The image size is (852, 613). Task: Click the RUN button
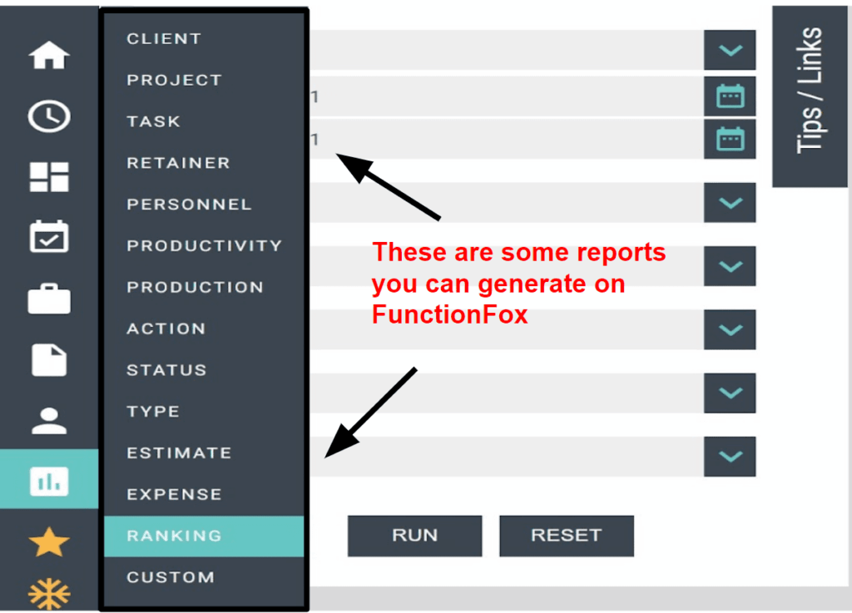414,536
